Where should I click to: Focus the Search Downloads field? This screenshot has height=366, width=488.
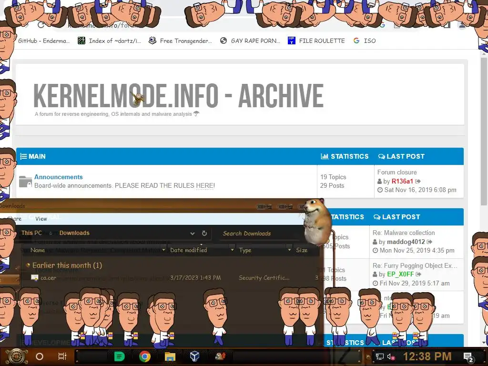(x=260, y=234)
